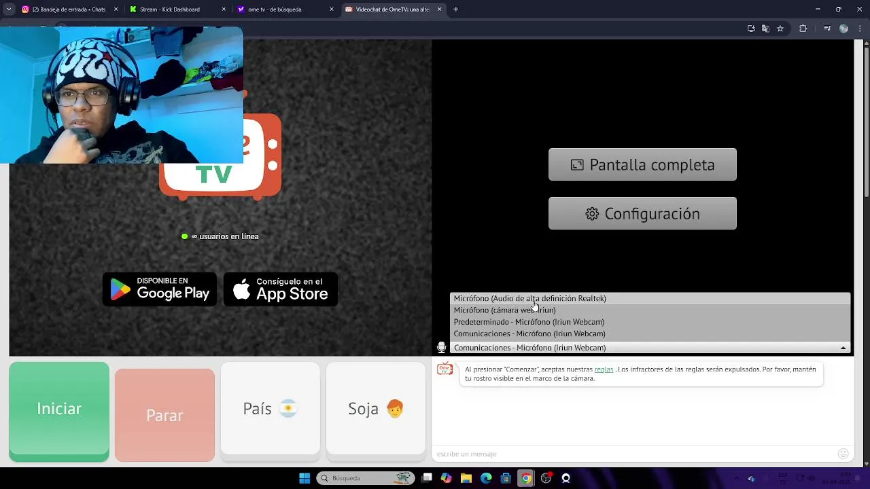Click the OneDrive cloud icon in system tray
This screenshot has height=489, width=870.
pyautogui.click(x=751, y=478)
